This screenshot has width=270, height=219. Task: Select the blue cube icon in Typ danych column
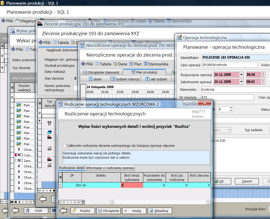[49, 132]
